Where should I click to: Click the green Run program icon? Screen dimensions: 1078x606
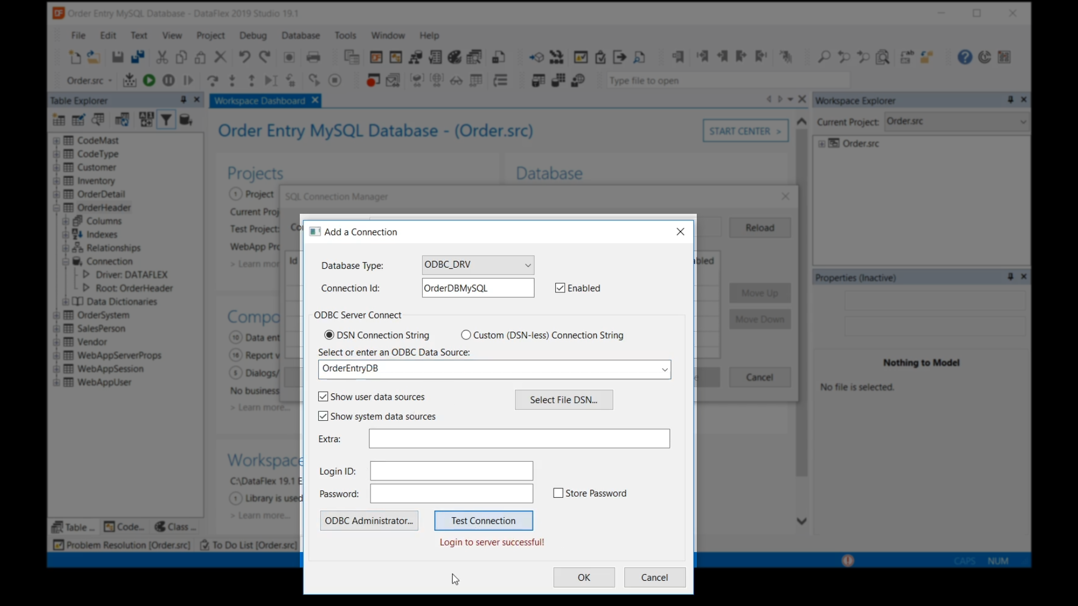(149, 81)
